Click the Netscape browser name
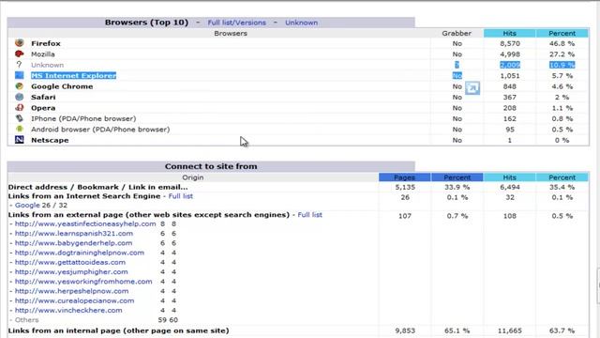This screenshot has height=338, width=600. (50, 140)
